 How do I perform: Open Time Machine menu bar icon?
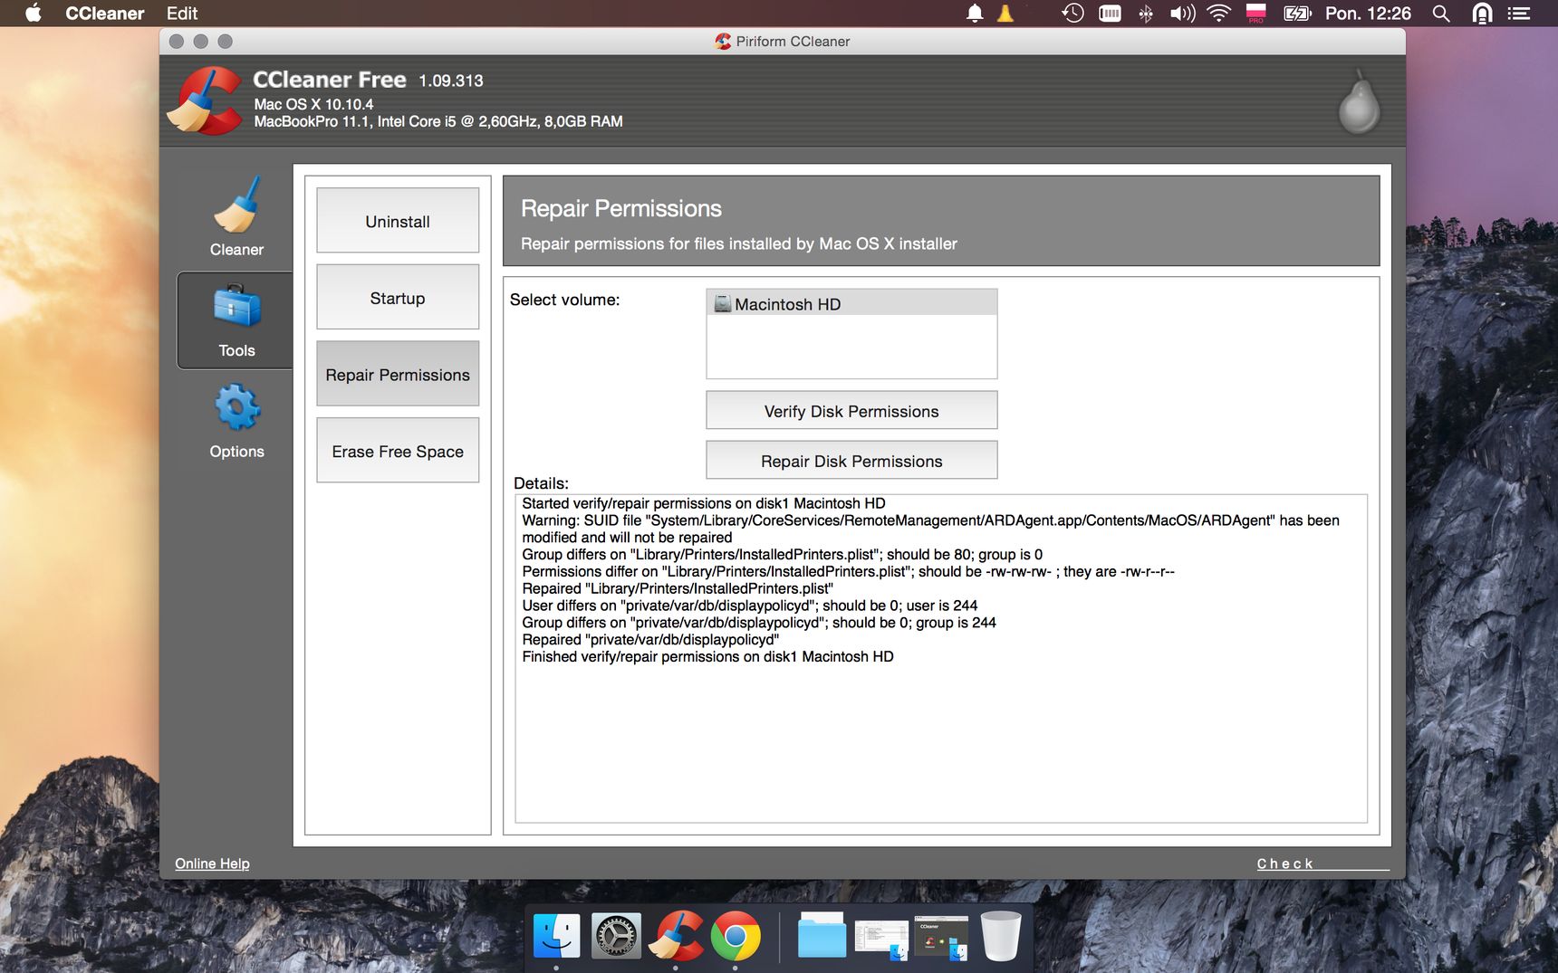tap(1073, 13)
